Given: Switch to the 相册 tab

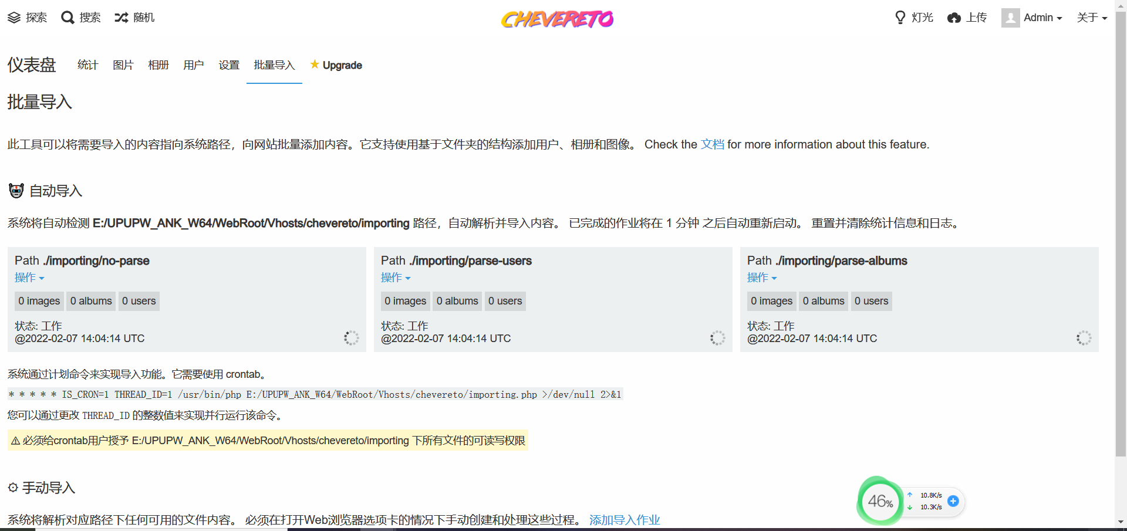Looking at the screenshot, I should pyautogui.click(x=158, y=65).
